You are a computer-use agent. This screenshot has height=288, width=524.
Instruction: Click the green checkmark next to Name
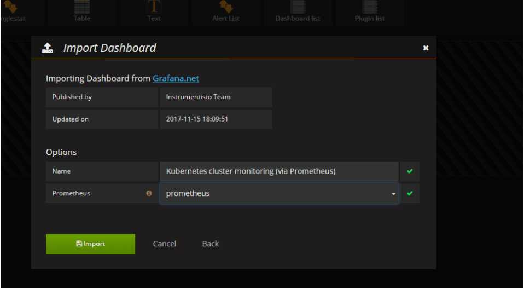(410, 171)
